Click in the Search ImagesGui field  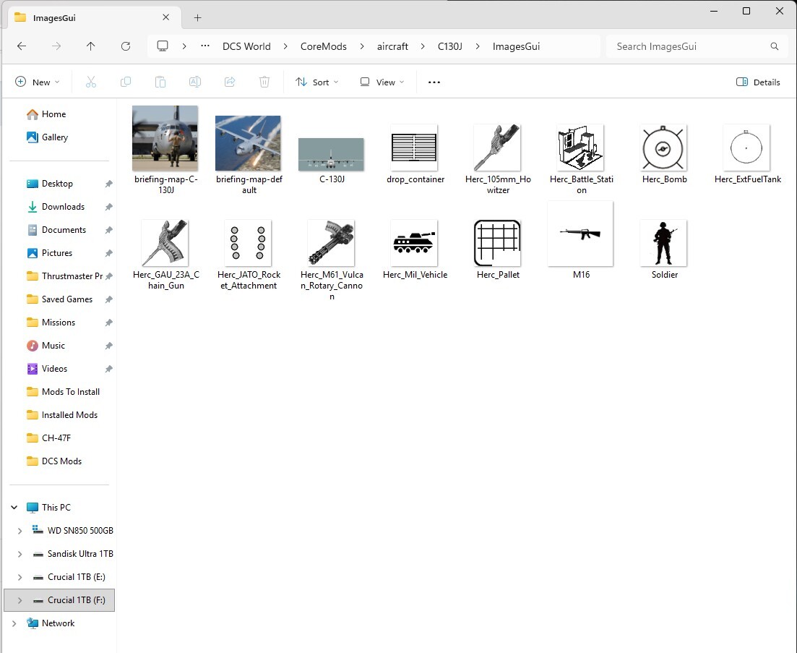(697, 46)
